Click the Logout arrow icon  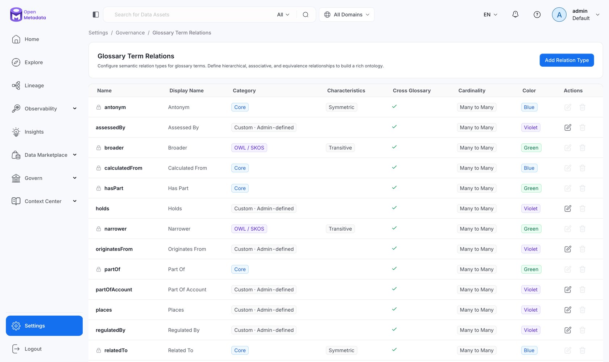(x=16, y=349)
